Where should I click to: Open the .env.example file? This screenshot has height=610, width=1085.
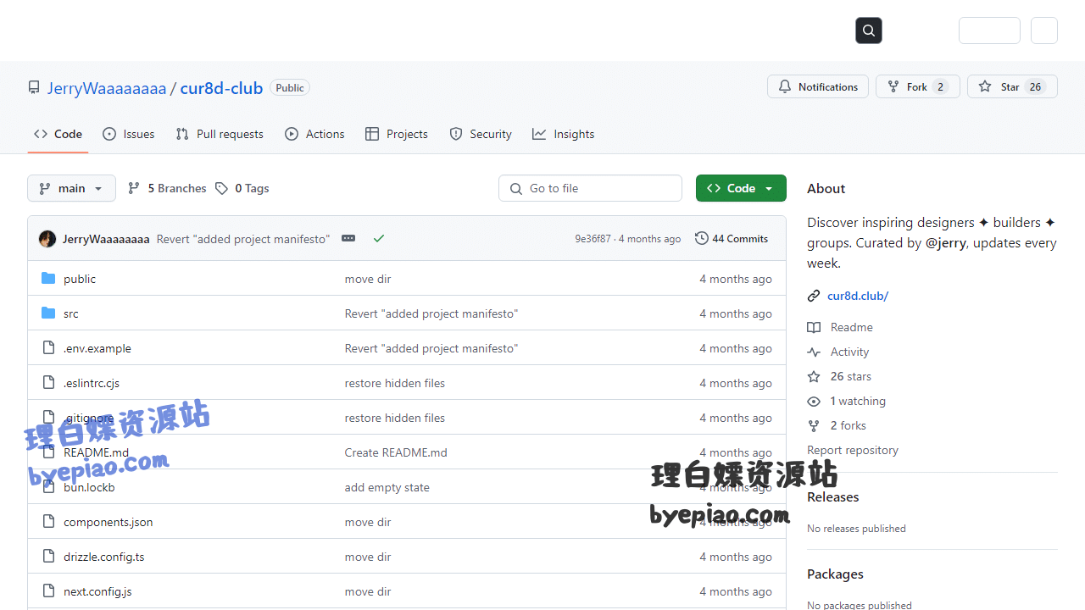click(x=97, y=348)
